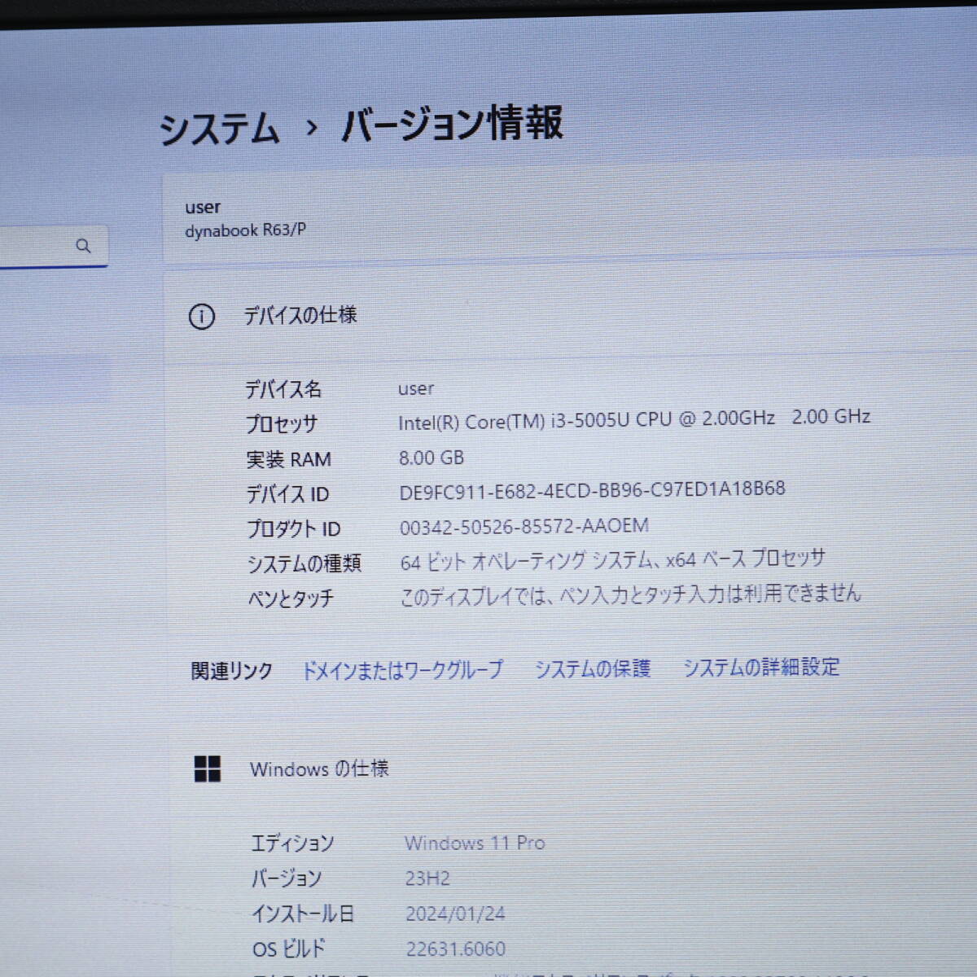The width and height of the screenshot is (977, 977).
Task: Click the プロセッサ label
Action: tap(282, 423)
